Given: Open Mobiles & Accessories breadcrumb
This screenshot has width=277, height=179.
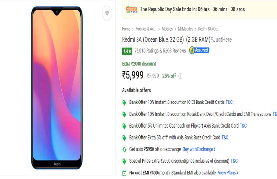Looking at the screenshot, I should [146, 29].
